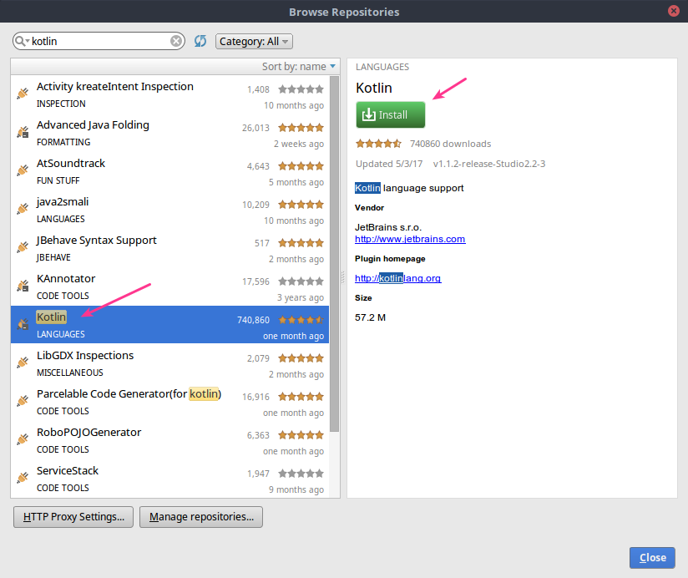The width and height of the screenshot is (688, 578).
Task: Open HTTP Proxy Settings
Action: click(x=73, y=516)
